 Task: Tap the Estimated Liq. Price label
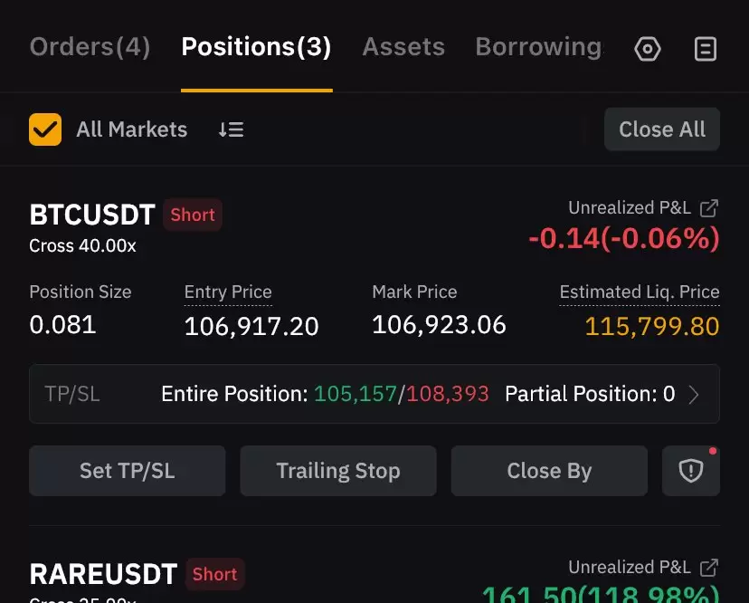click(x=640, y=292)
